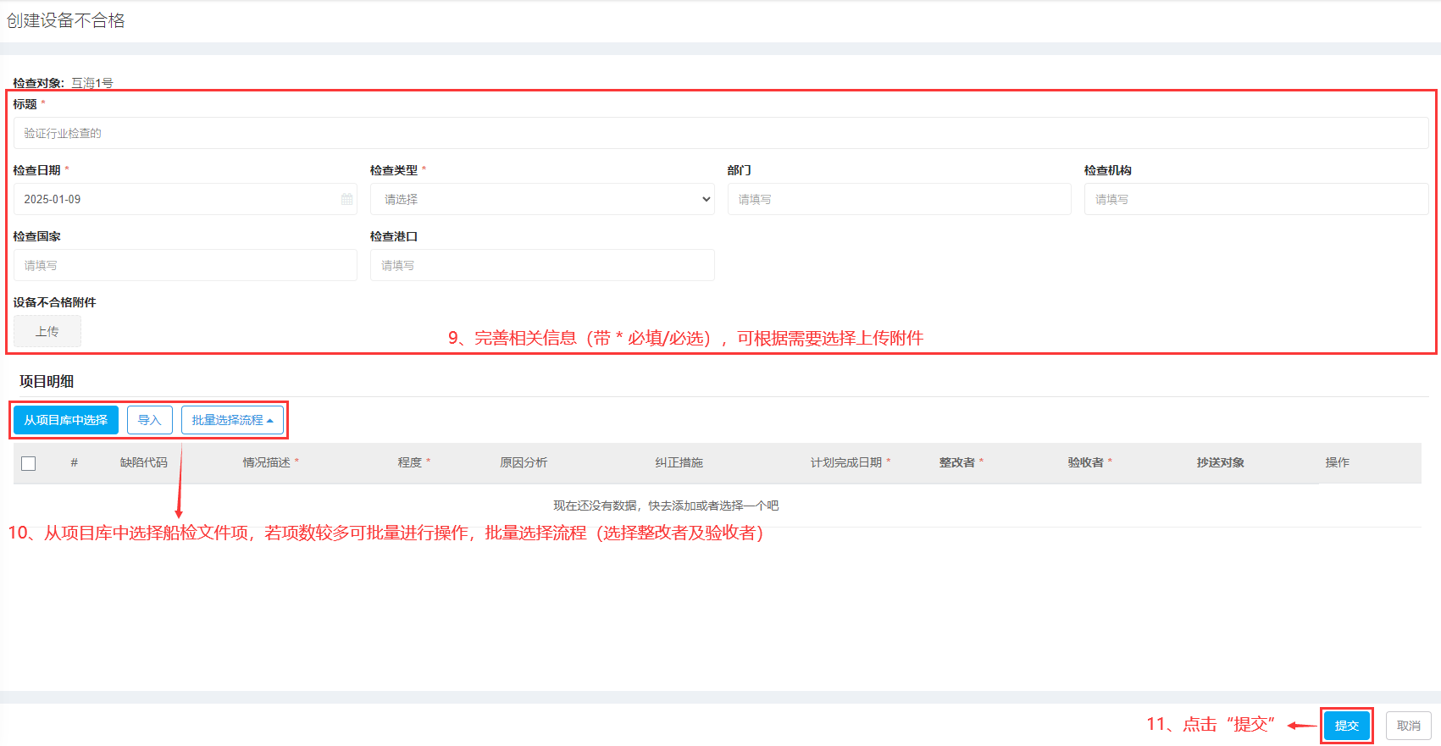Click the 导入 button
Viewport: 1441px width, 746px height.
pos(150,420)
